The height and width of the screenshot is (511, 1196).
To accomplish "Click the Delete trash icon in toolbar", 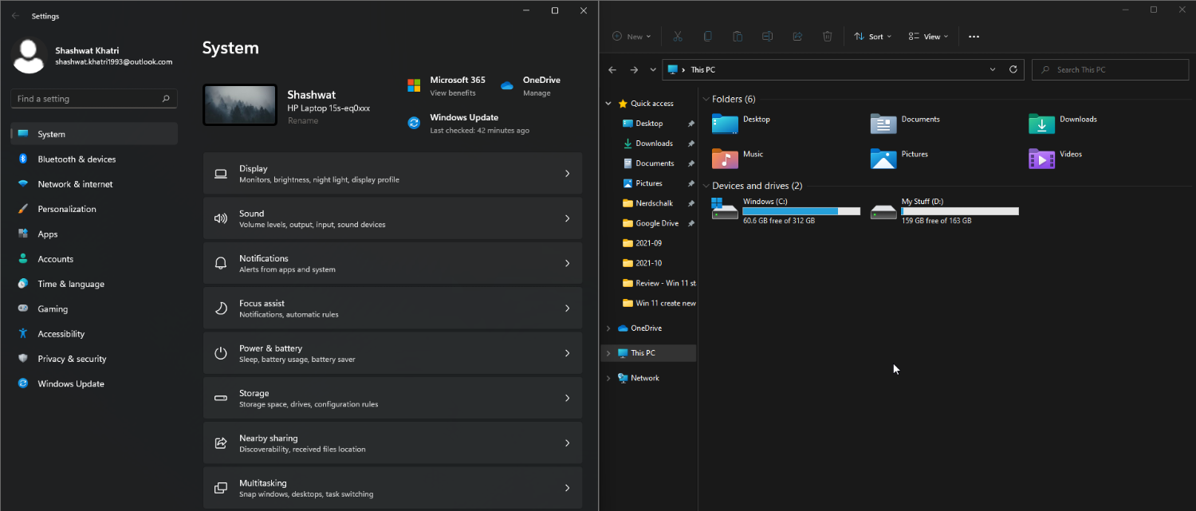I will [828, 37].
